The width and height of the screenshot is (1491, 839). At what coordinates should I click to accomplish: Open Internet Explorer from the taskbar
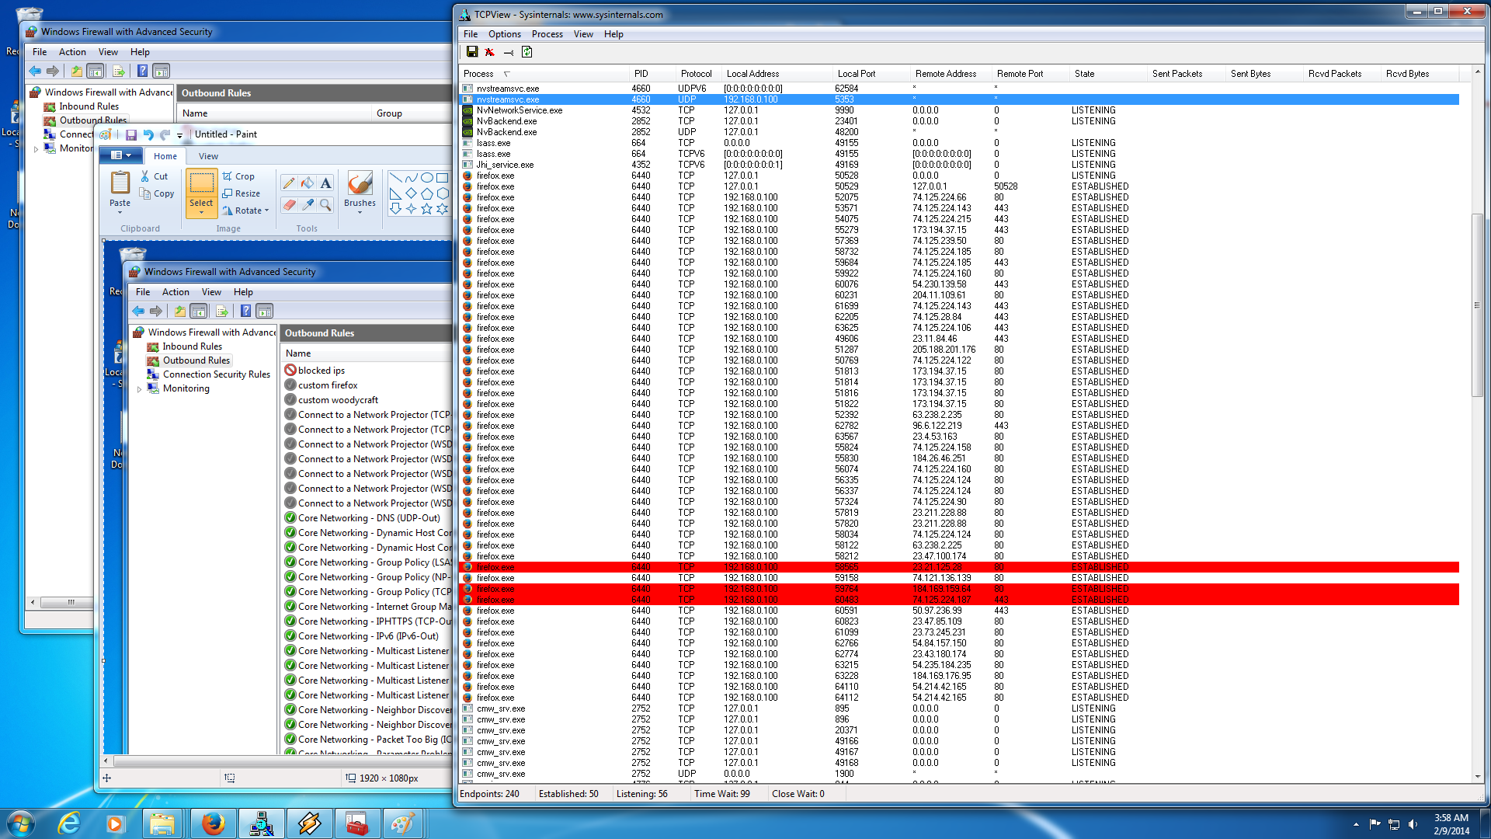click(x=68, y=823)
